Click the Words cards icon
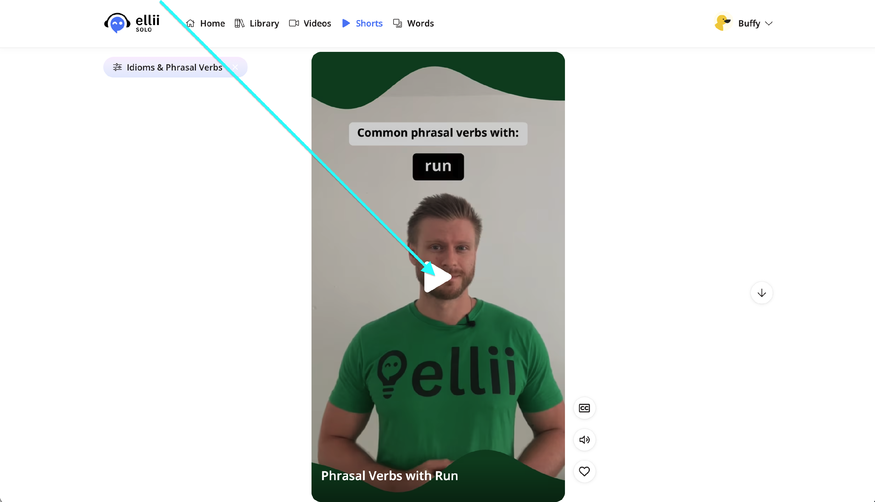Image resolution: width=875 pixels, height=502 pixels. pos(397,23)
